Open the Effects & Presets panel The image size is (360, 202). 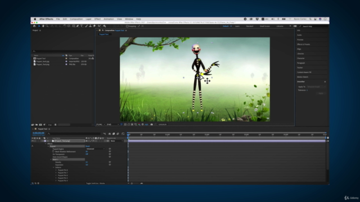(304, 44)
